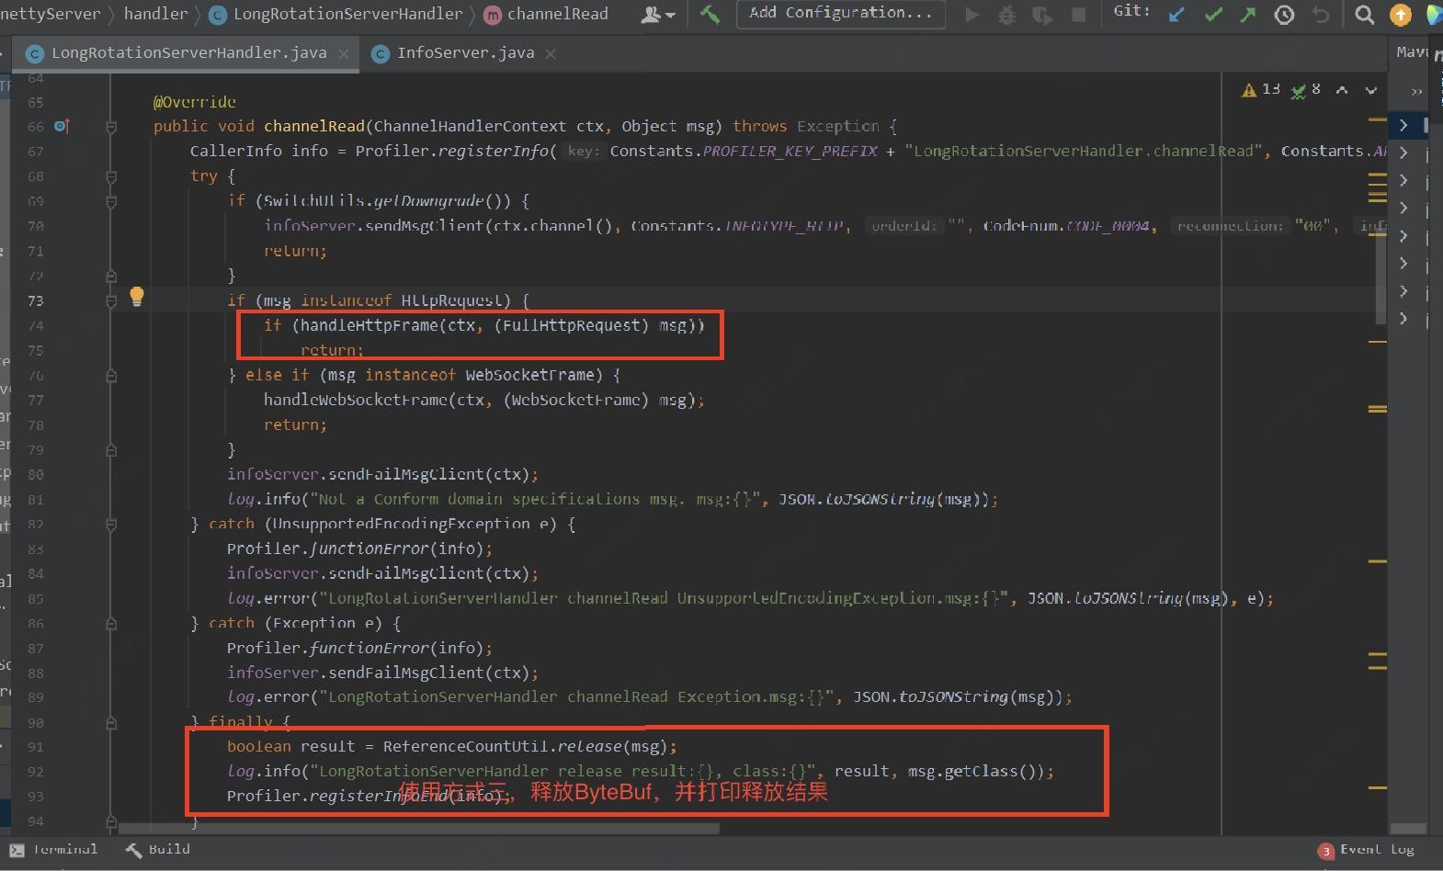Go to previous highlighted error arrow

(x=1342, y=90)
